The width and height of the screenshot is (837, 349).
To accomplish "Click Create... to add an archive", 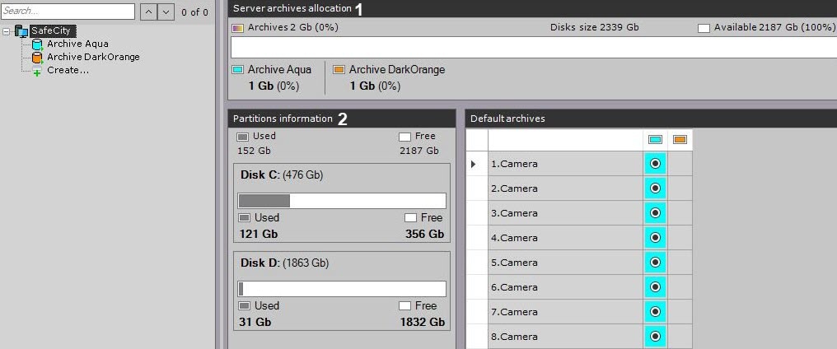I will 68,71.
